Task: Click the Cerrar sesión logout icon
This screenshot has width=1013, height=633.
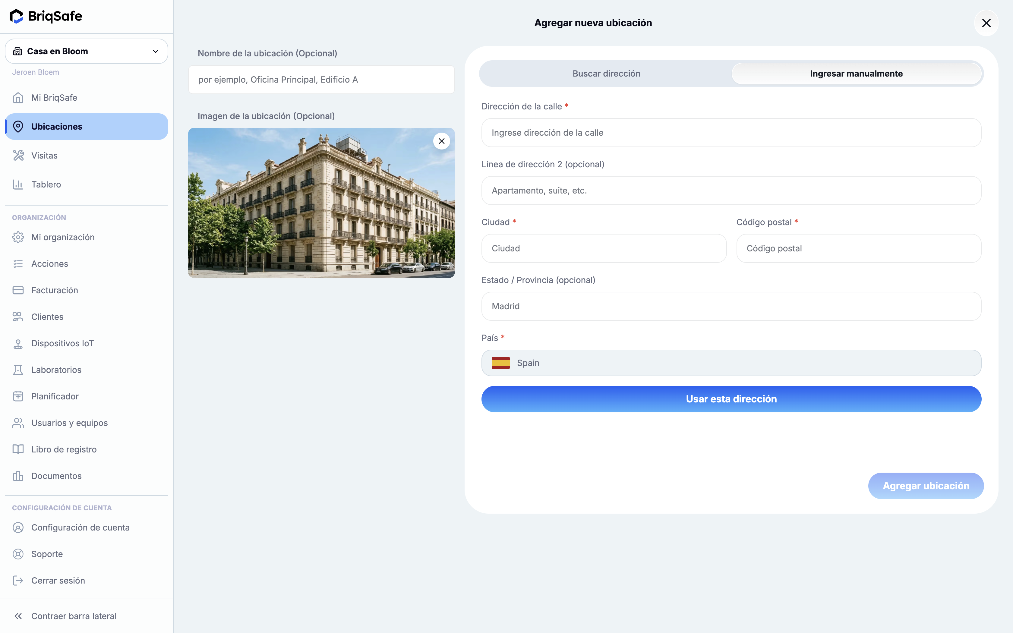Action: [18, 580]
